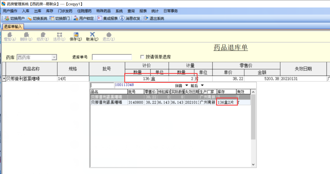
Task: Click the 计价 quantity cell 136
Action: click(138, 79)
